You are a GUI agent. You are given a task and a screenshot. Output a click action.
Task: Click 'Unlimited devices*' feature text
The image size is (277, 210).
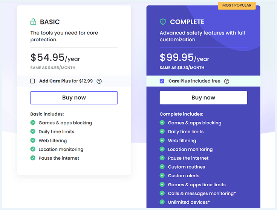[189, 202]
